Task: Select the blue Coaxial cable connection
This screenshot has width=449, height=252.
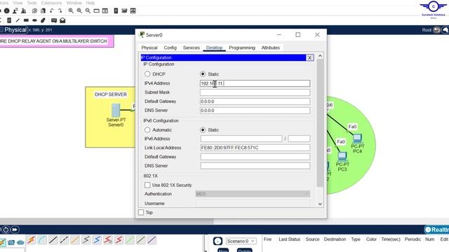Action: (x=97, y=240)
